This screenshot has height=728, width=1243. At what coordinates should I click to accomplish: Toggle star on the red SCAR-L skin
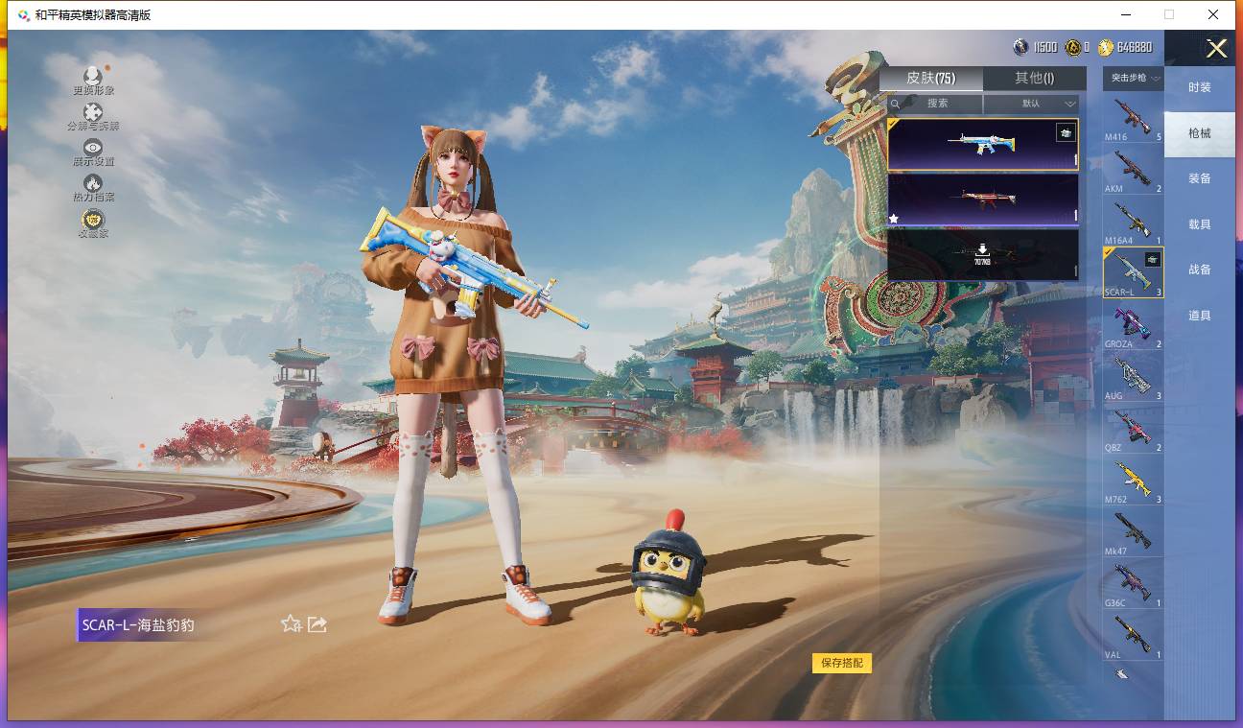pyautogui.click(x=894, y=219)
